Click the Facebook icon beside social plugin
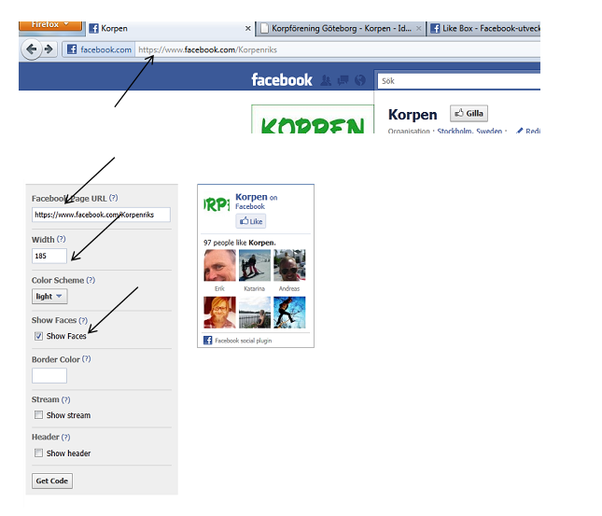This screenshot has height=516, width=602. point(208,341)
